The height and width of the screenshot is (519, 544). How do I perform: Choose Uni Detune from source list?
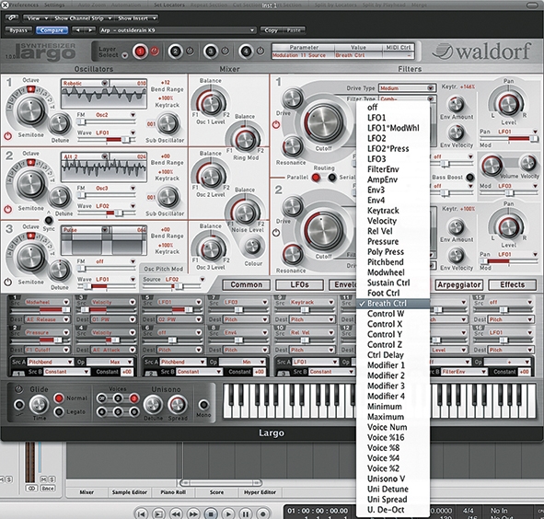(393, 489)
